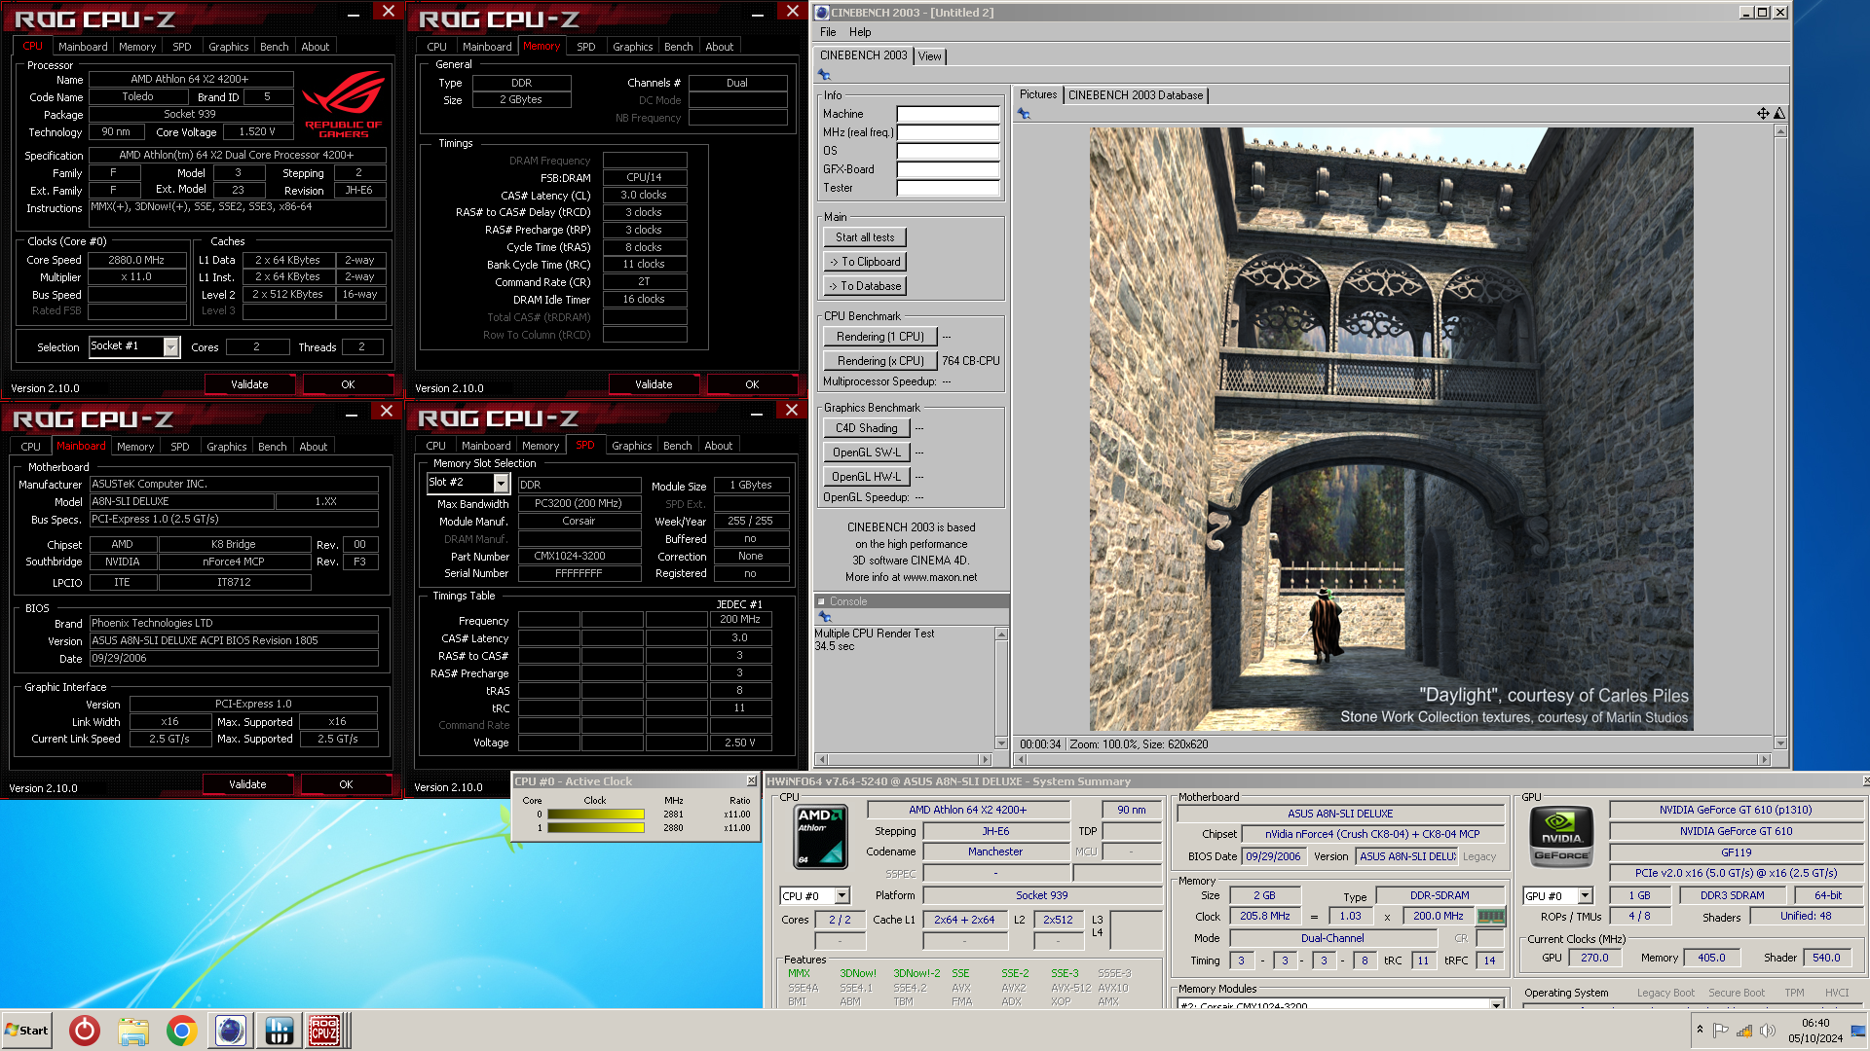Launch Google Chrome from the taskbar
The image size is (1870, 1051).
pos(182,1031)
